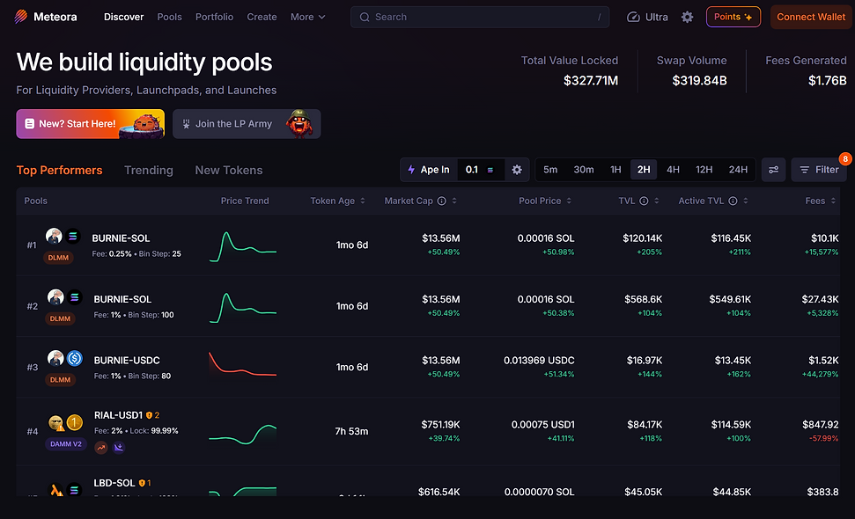Click SOL token icon in row #2
855x519 pixels.
(x=75, y=296)
